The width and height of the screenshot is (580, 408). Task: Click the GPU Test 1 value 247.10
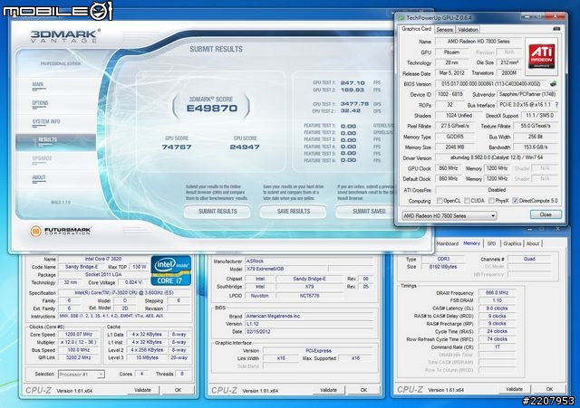click(x=353, y=83)
